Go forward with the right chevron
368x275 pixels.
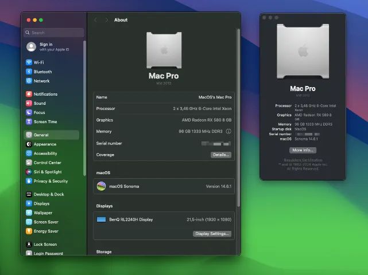[107, 20]
